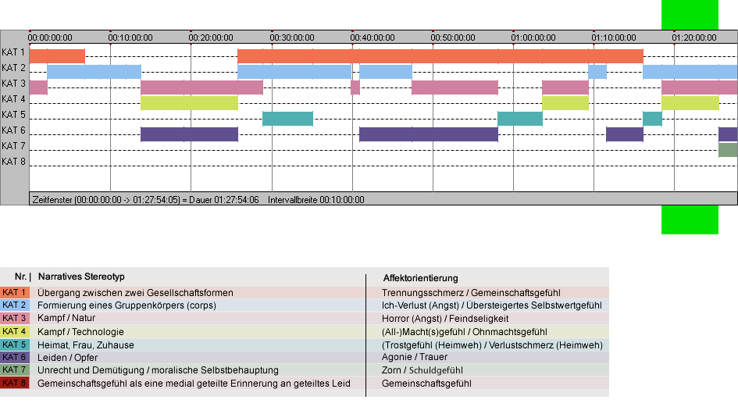Select 'Kampf / Natur' legend text
The image size is (738, 414).
pyautogui.click(x=66, y=319)
